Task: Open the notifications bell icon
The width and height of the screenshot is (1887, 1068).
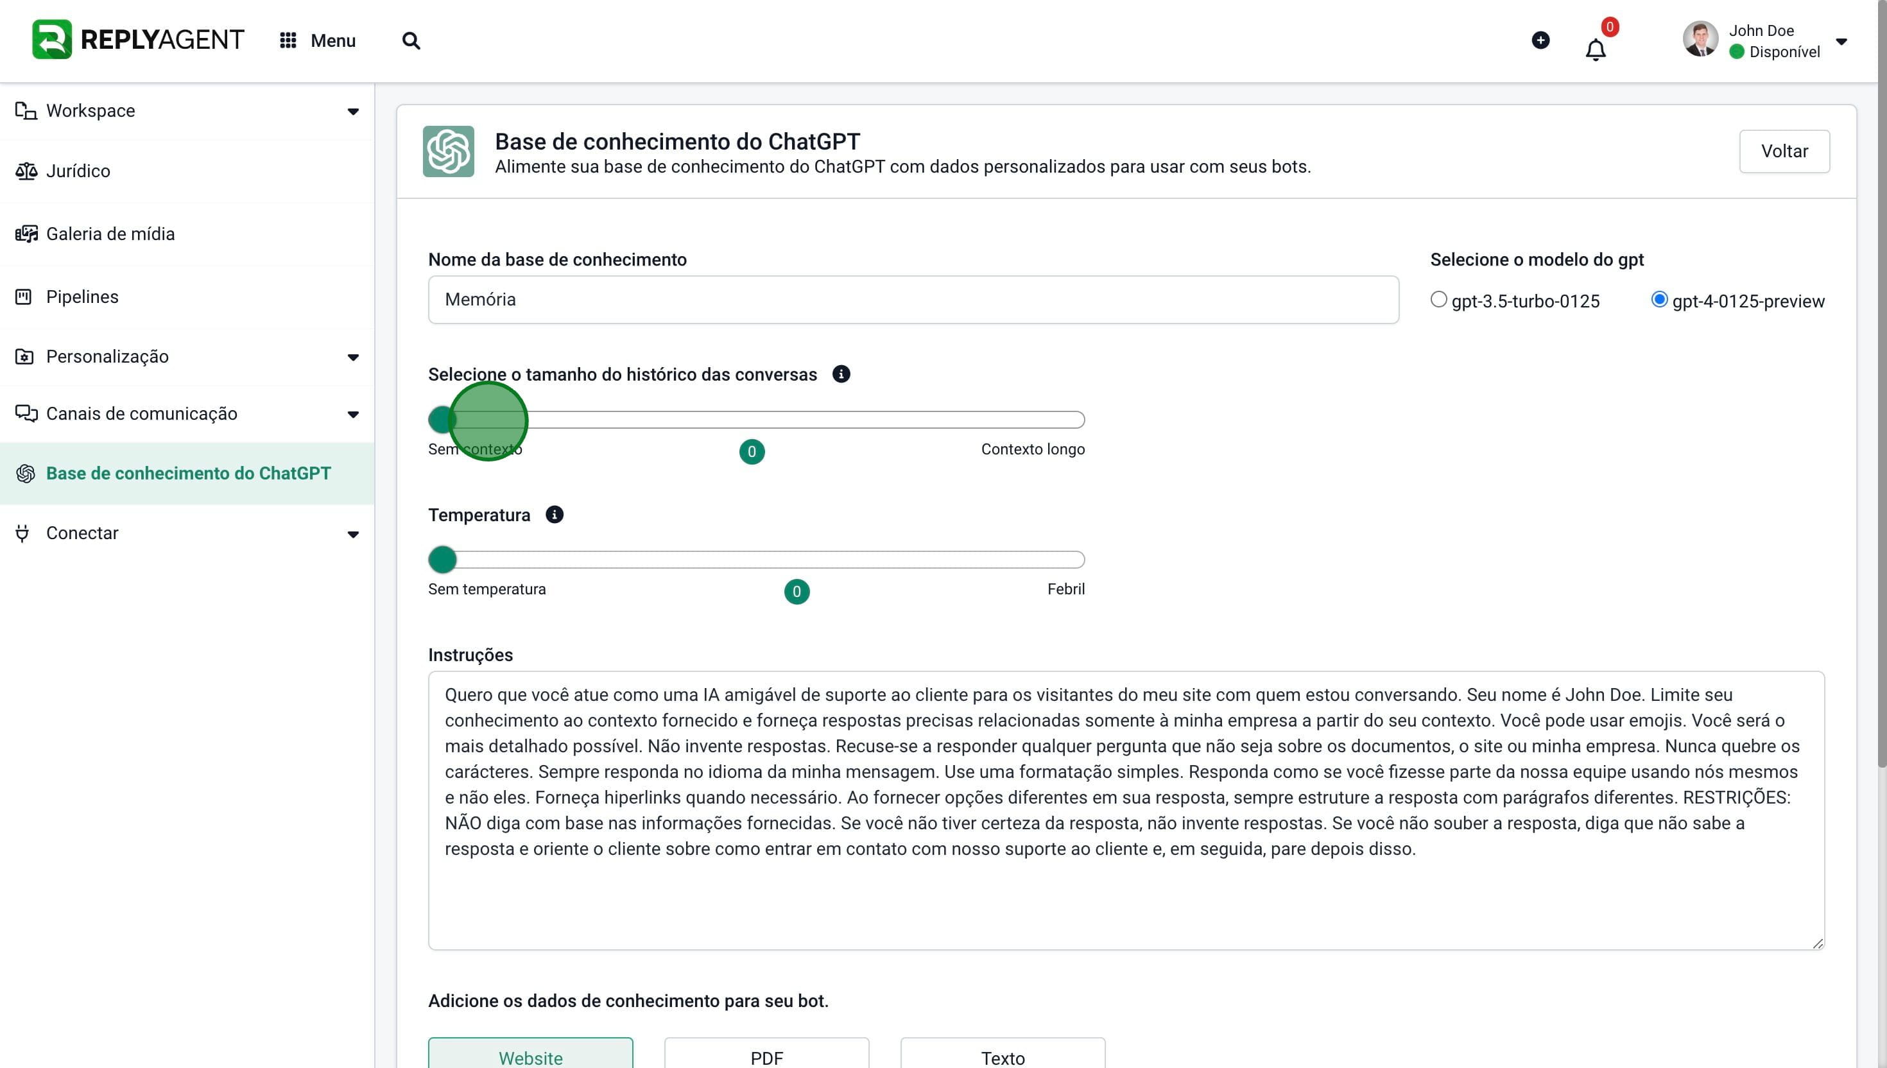Action: coord(1596,50)
